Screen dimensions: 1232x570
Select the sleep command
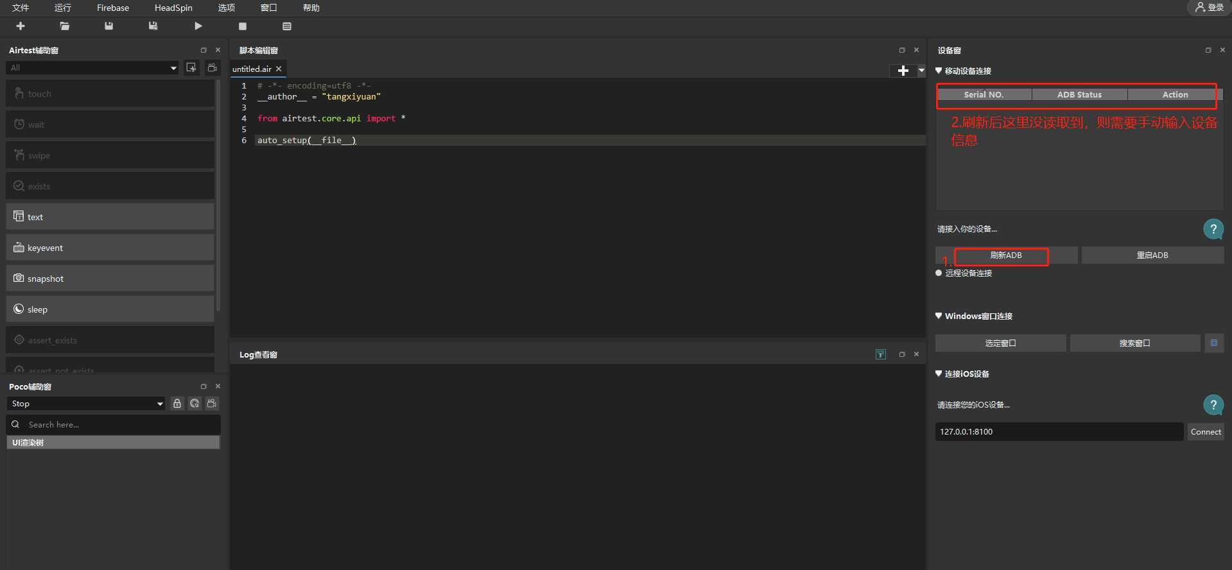pos(110,309)
